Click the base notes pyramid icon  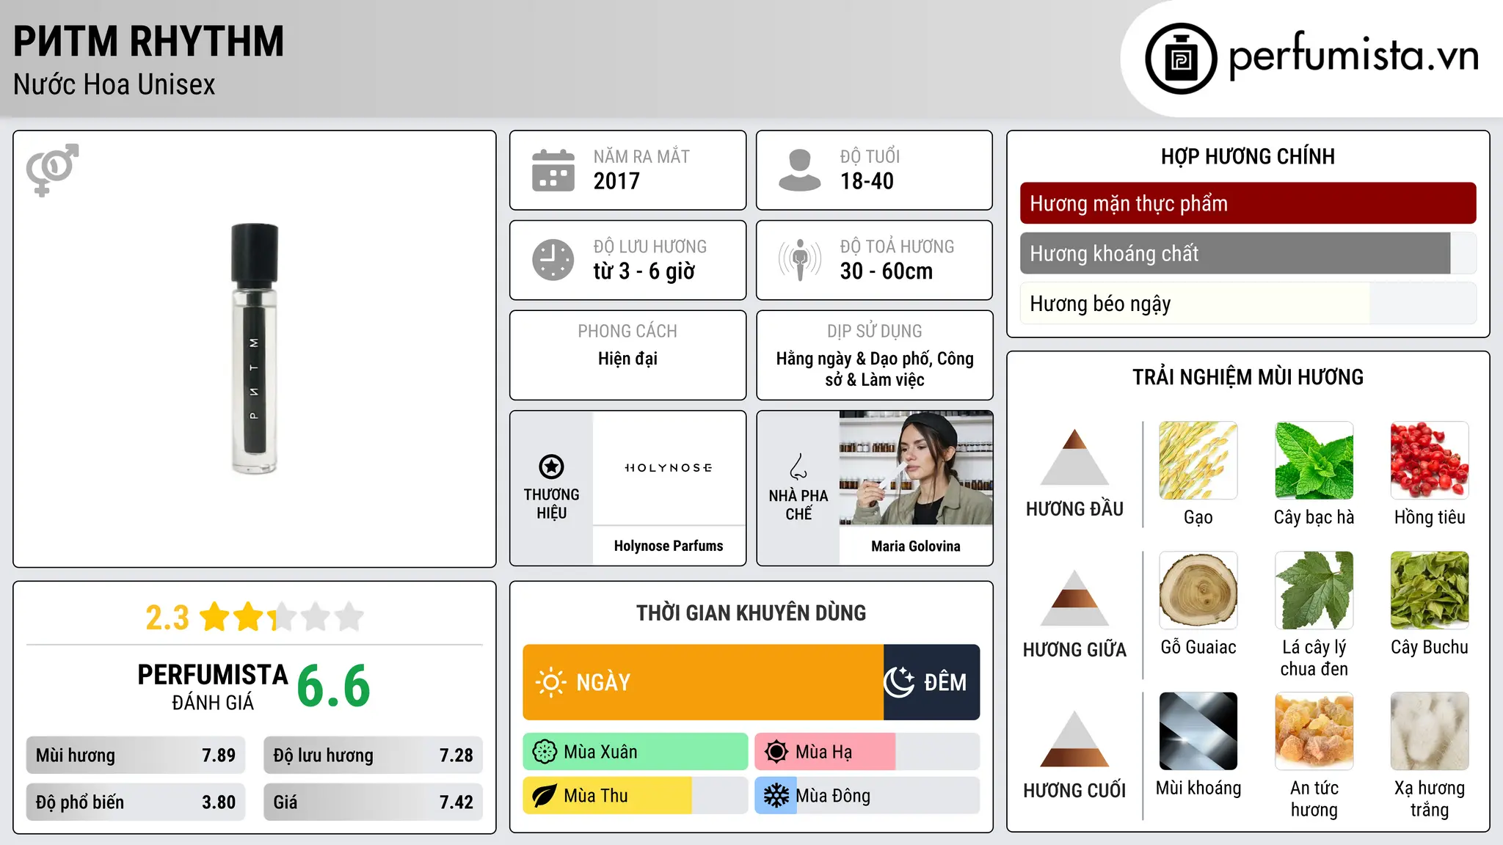[1074, 739]
